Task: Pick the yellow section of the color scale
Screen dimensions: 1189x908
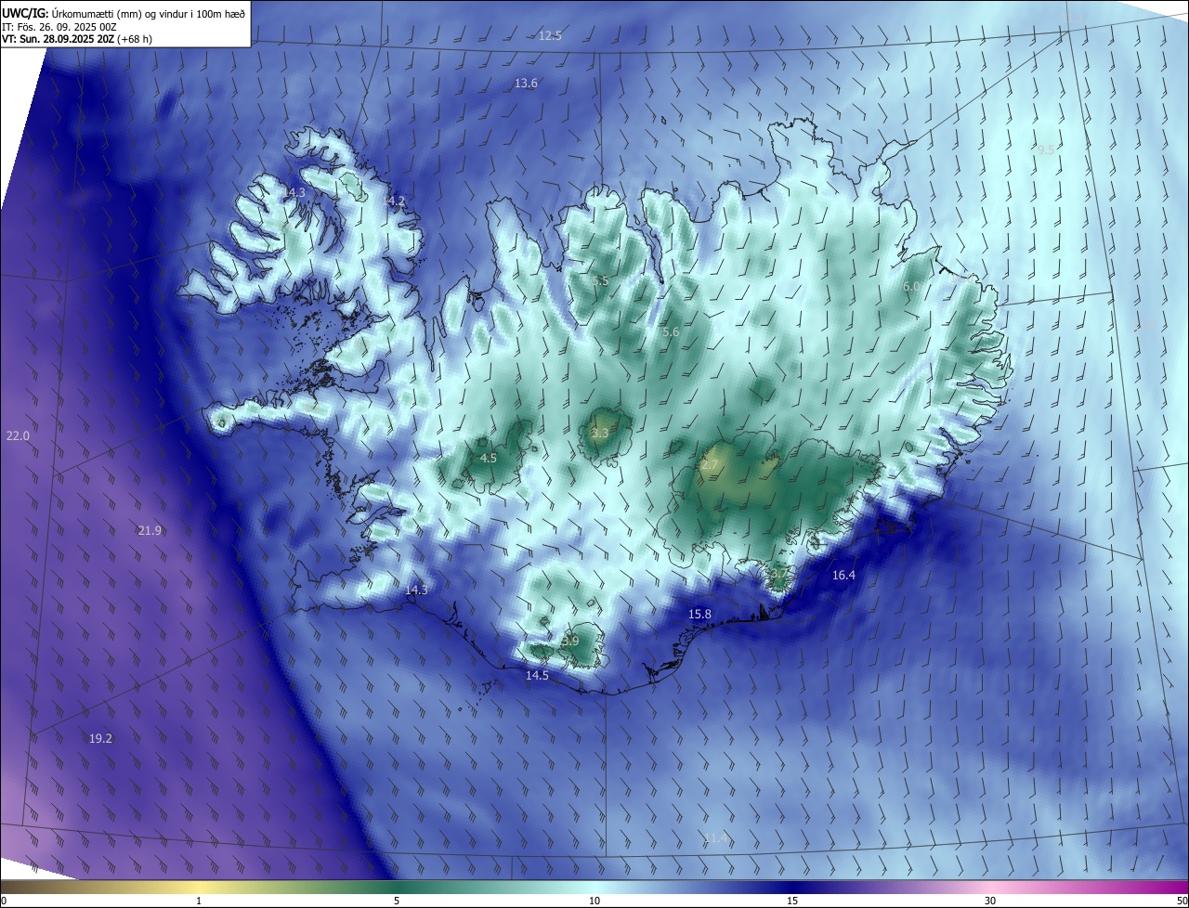Action: click(199, 887)
